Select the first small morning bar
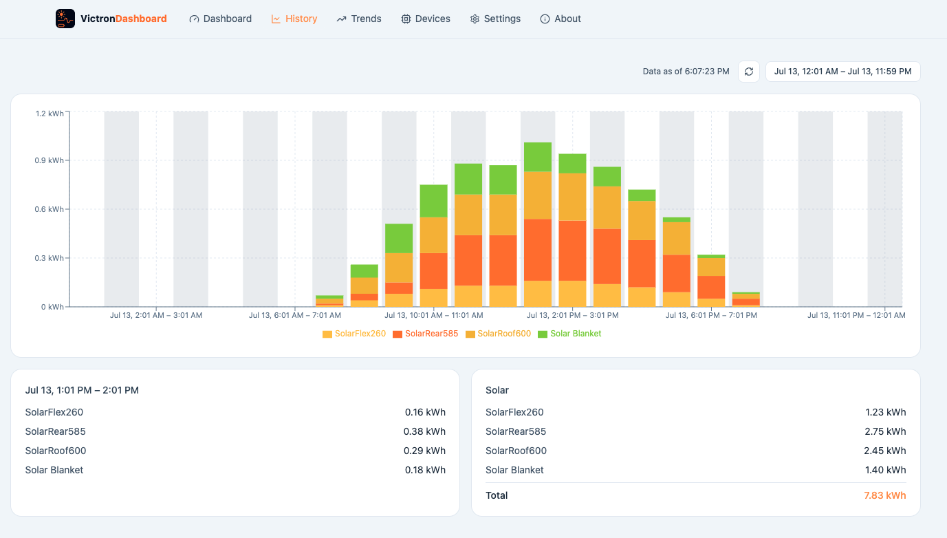 coord(329,301)
